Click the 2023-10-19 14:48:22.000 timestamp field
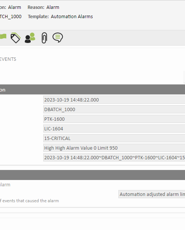 pos(114,100)
